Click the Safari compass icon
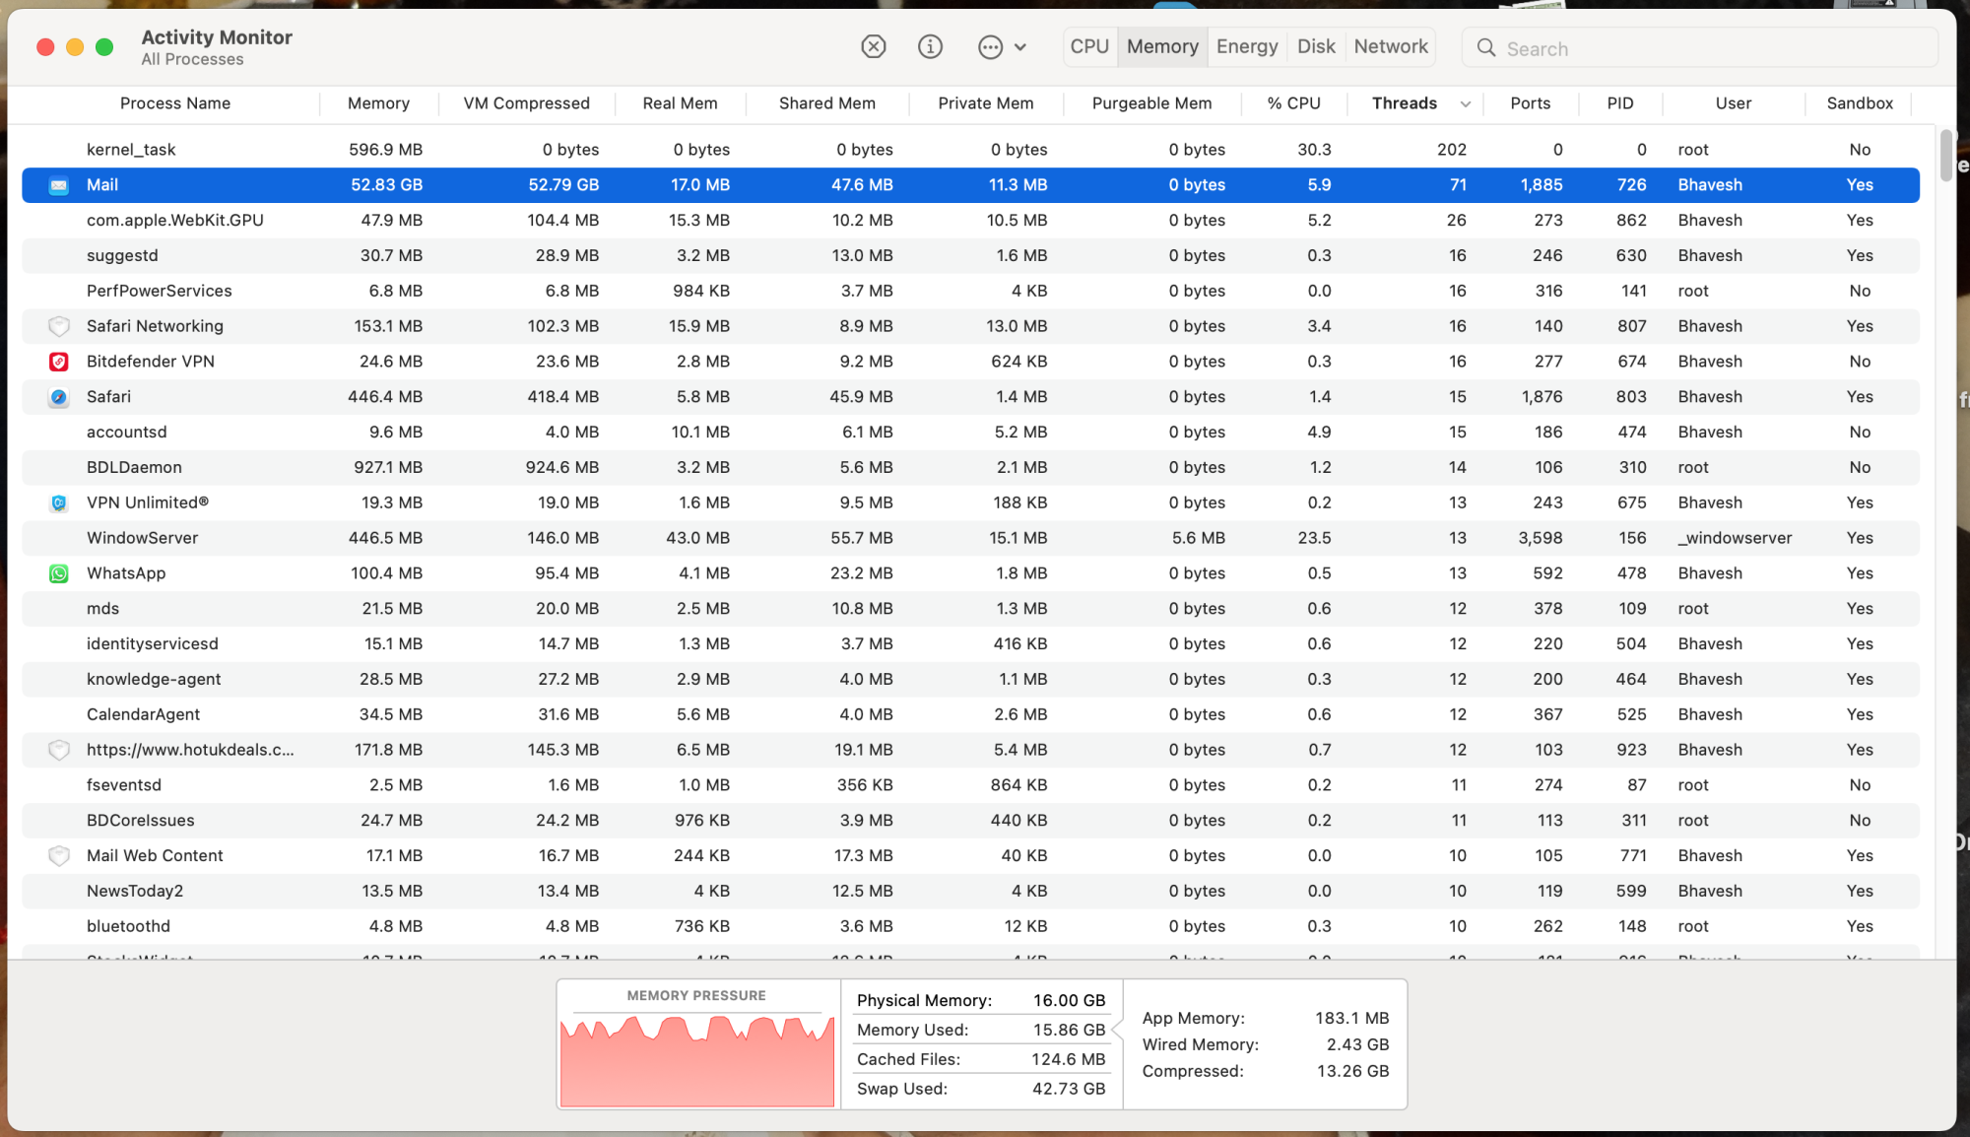Screen dimensions: 1970x1137 59,397
